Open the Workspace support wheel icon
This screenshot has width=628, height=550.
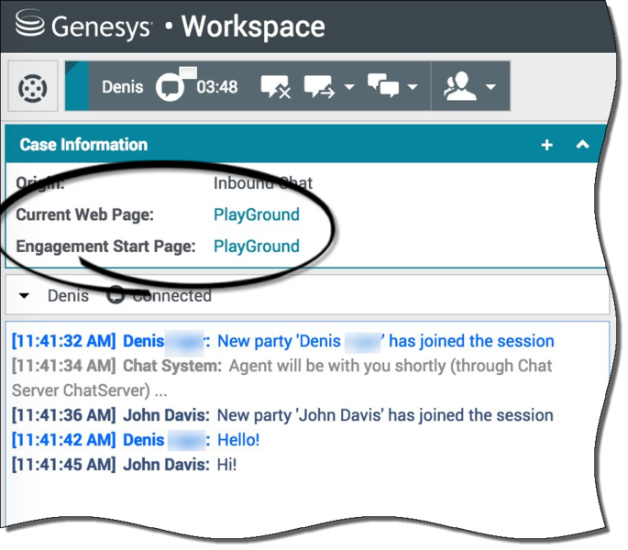[33, 88]
